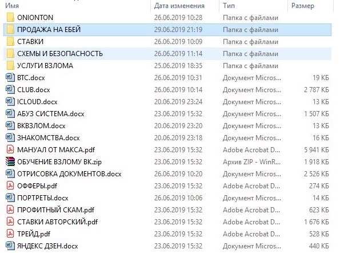Viewport: 344px width, 253px height.
Task: Click the Word icon of АБУЗ СИСТЕМА.docx
Action: pyautogui.click(x=10, y=113)
